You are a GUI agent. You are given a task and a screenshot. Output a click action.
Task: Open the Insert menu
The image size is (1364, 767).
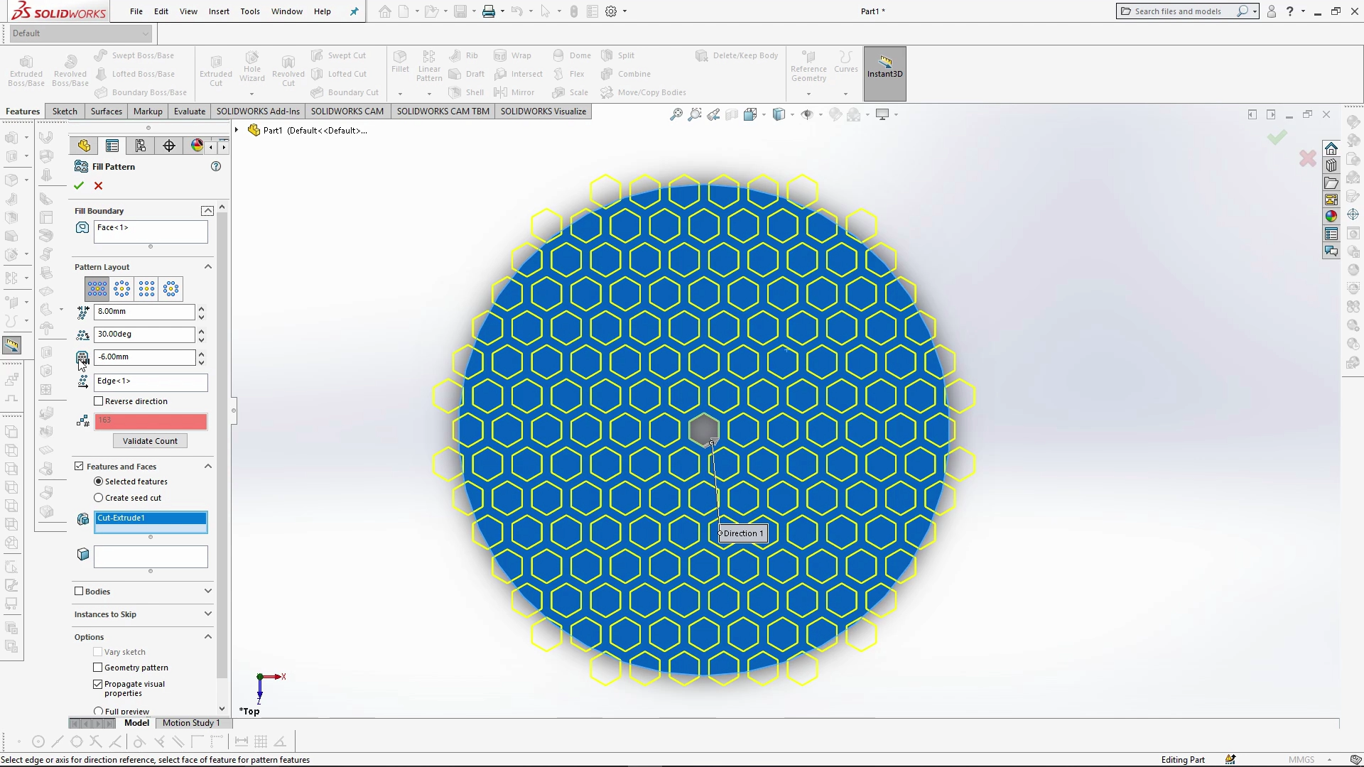(x=219, y=11)
